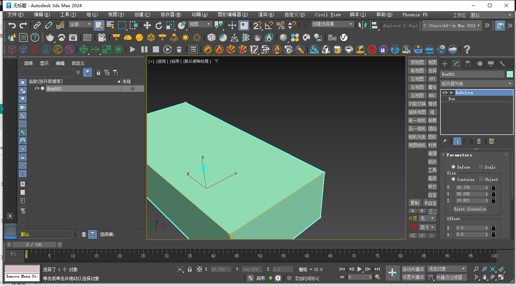Select the Object radio button under Size

click(x=481, y=179)
